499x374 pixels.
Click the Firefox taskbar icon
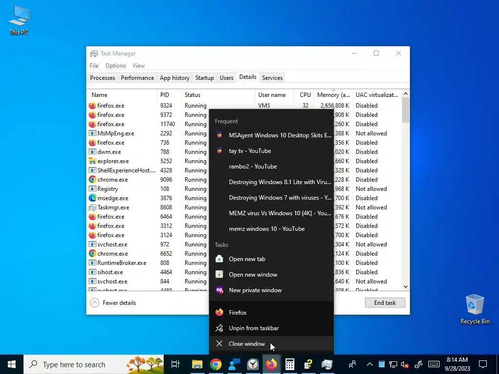tap(271, 364)
